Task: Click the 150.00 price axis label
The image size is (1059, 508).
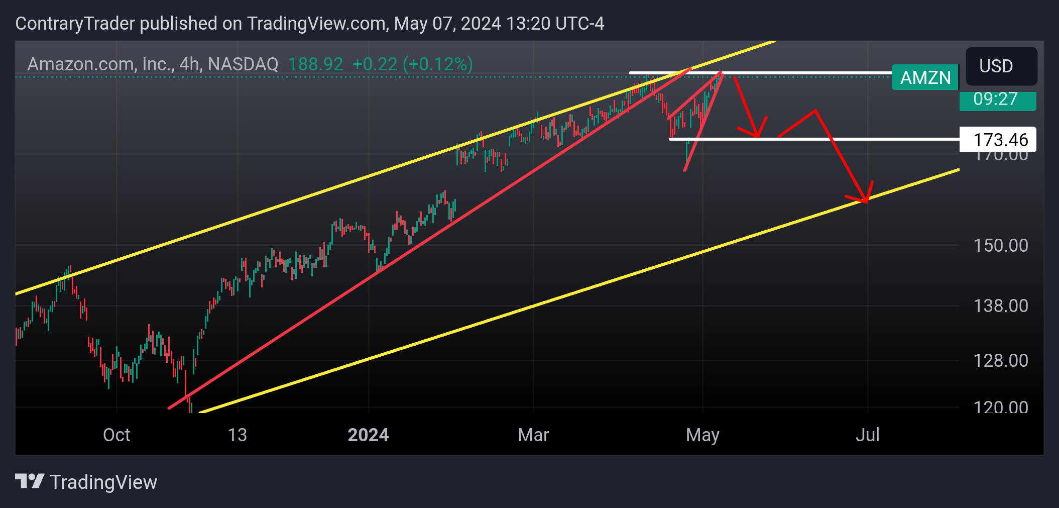Action: coord(1000,245)
